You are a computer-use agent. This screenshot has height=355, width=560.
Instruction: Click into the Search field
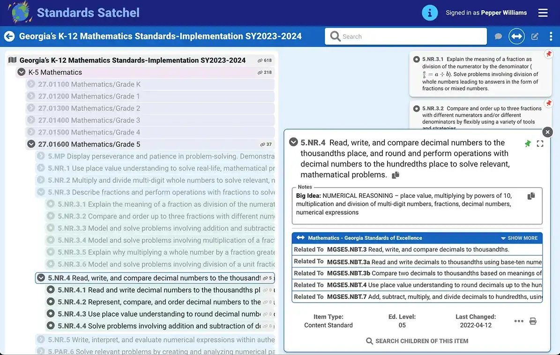[x=406, y=36]
